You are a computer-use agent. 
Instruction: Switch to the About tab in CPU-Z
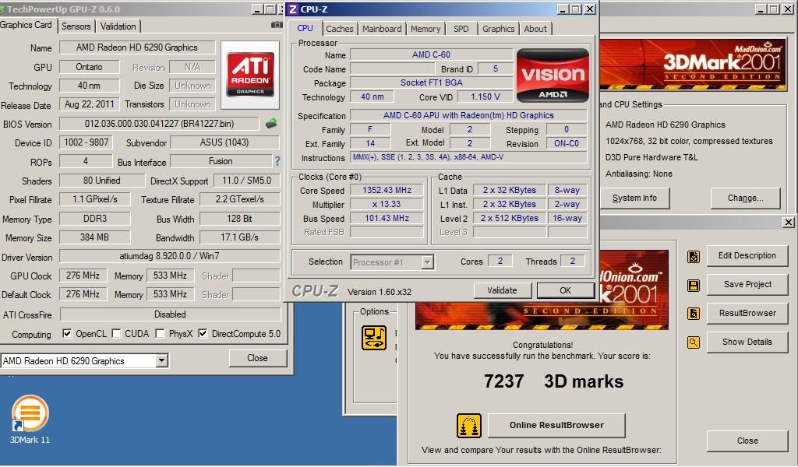(535, 29)
